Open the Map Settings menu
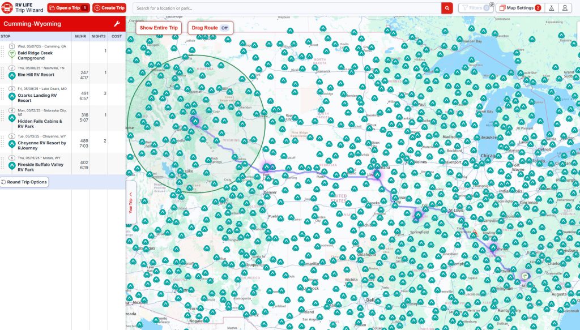The height and width of the screenshot is (330, 580). tap(519, 8)
